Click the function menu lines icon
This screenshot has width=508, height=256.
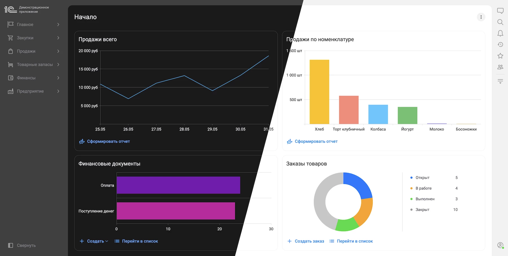point(500,82)
